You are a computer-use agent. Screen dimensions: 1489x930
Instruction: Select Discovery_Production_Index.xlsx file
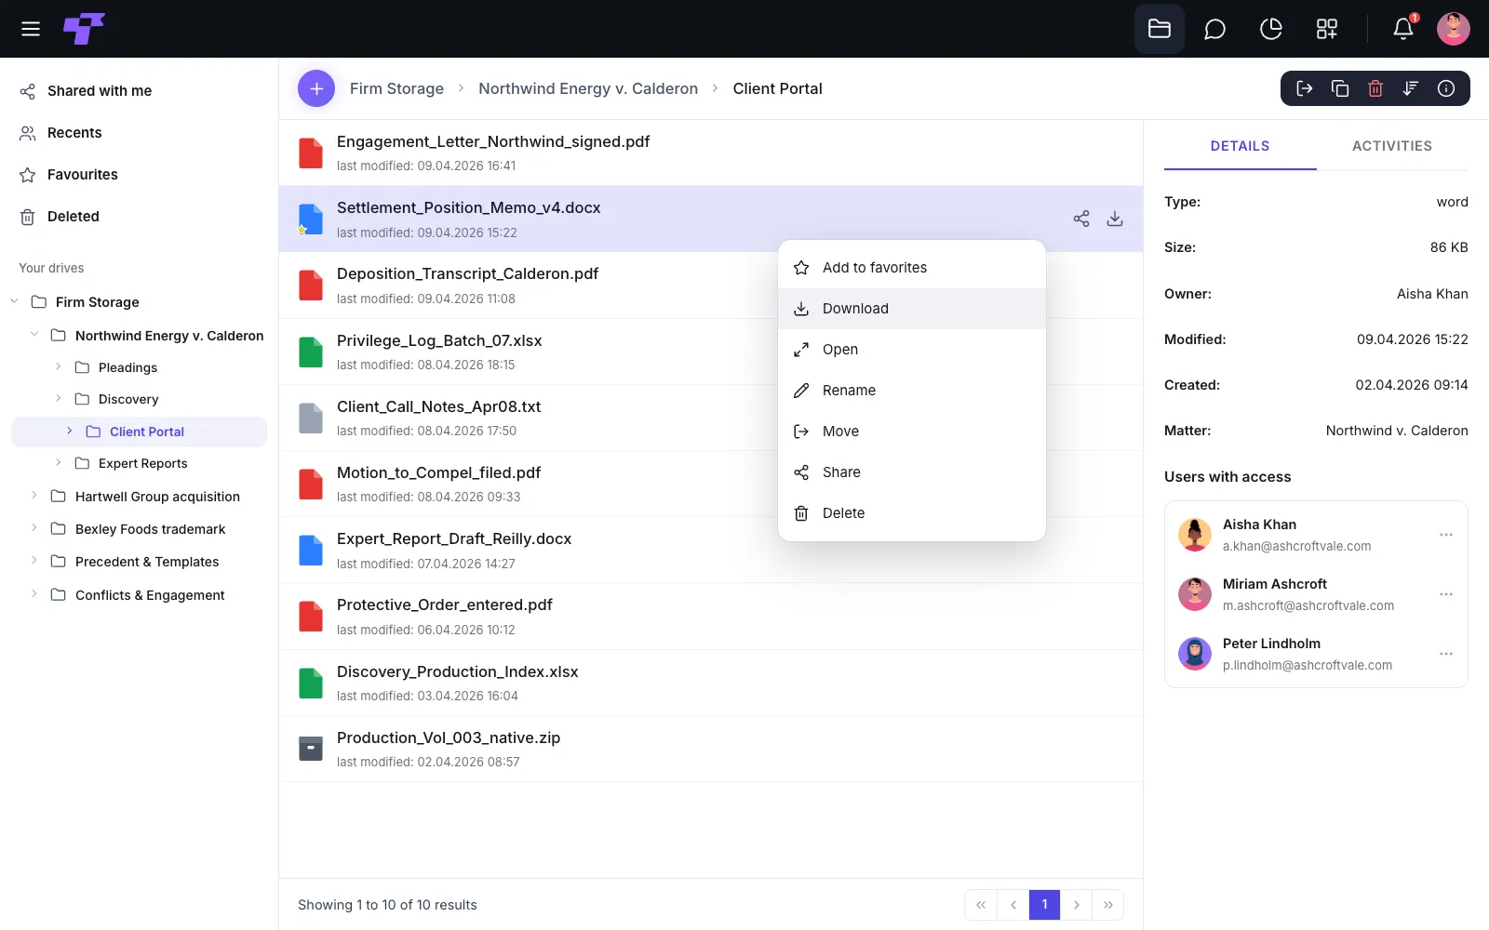point(711,683)
